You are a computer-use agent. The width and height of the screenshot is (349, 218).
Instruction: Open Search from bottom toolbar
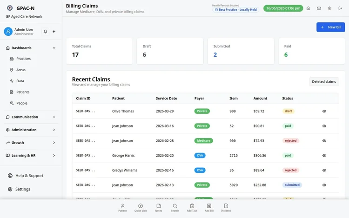174,208
